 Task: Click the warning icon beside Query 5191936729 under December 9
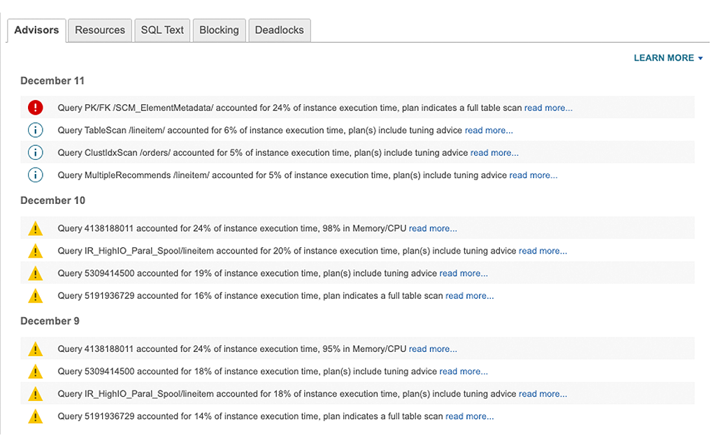(x=35, y=416)
